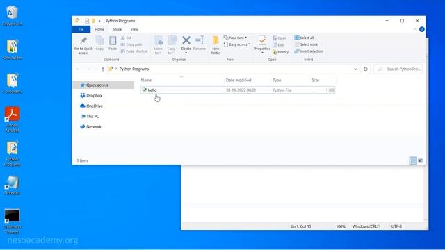Viewport: 445px width, 250px height.
Task: Click UTF-8 in Notepad status bar
Action: [396, 226]
